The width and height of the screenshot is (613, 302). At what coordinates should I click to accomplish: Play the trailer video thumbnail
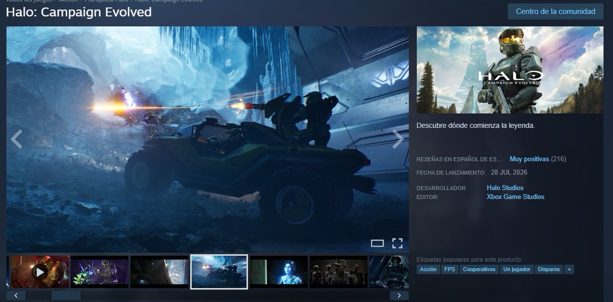click(39, 272)
